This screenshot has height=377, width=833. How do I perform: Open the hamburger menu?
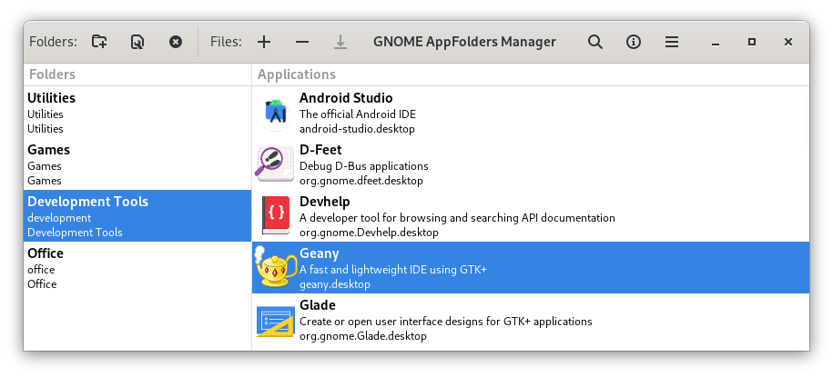click(x=672, y=42)
